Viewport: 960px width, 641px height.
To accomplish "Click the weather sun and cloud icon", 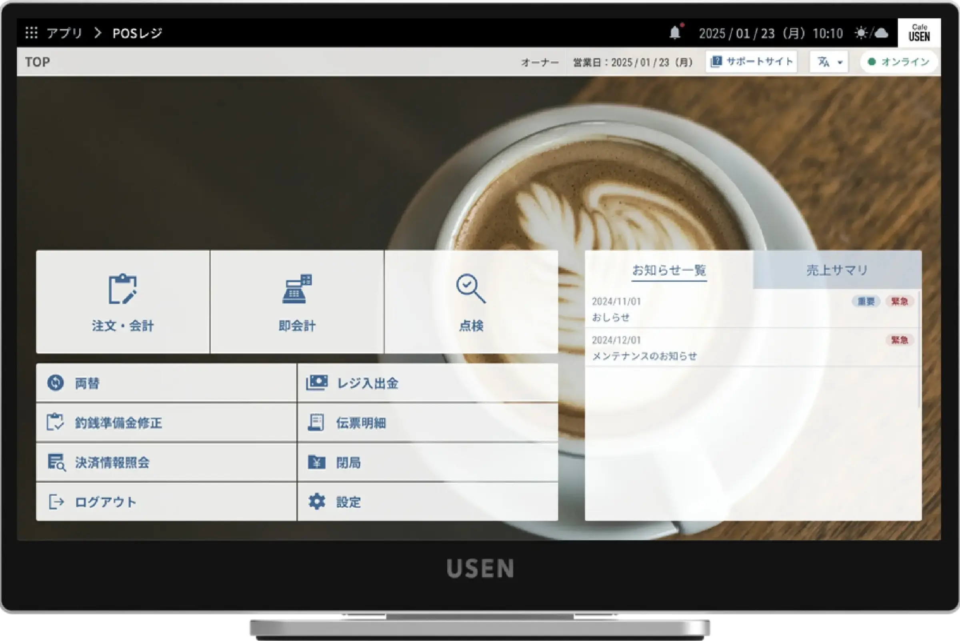I will (871, 33).
